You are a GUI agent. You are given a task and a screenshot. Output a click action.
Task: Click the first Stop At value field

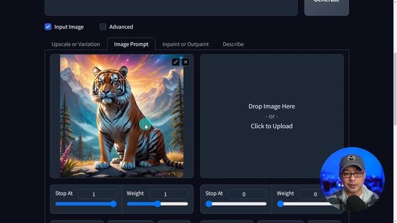coord(97,194)
